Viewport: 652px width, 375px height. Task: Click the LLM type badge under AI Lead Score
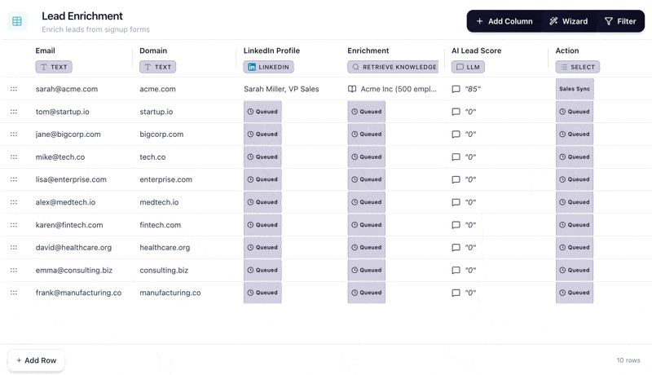tap(469, 67)
